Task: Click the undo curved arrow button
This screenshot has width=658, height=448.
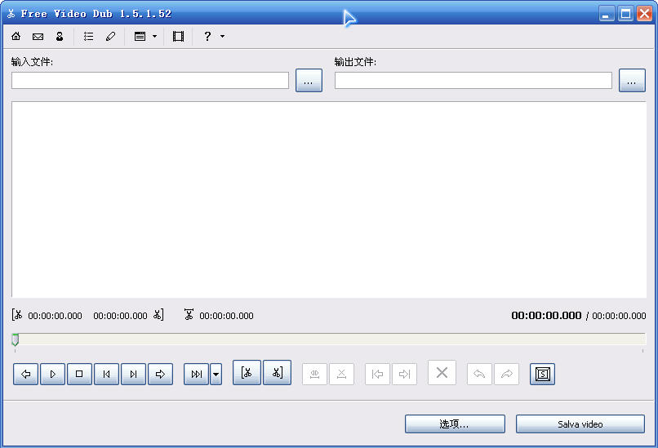Action: click(479, 374)
